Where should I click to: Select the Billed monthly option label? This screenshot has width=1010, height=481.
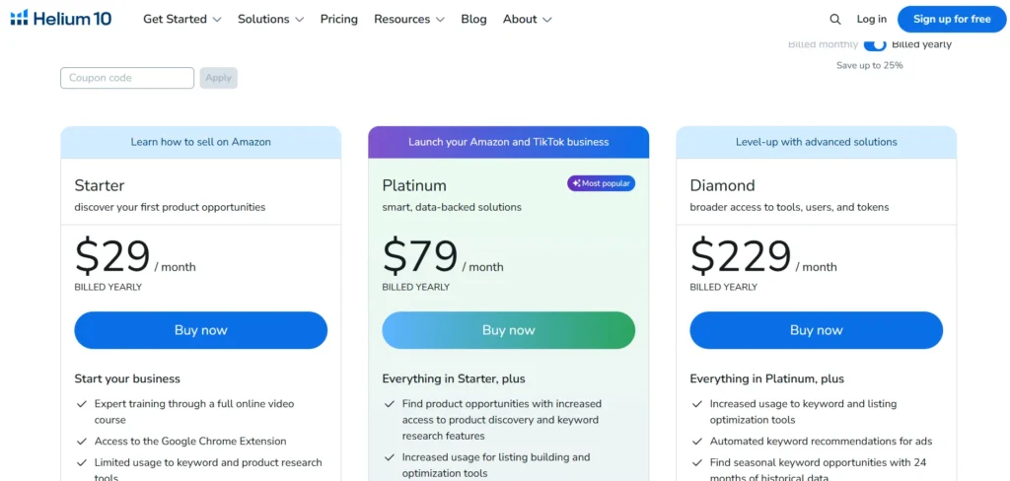(823, 44)
